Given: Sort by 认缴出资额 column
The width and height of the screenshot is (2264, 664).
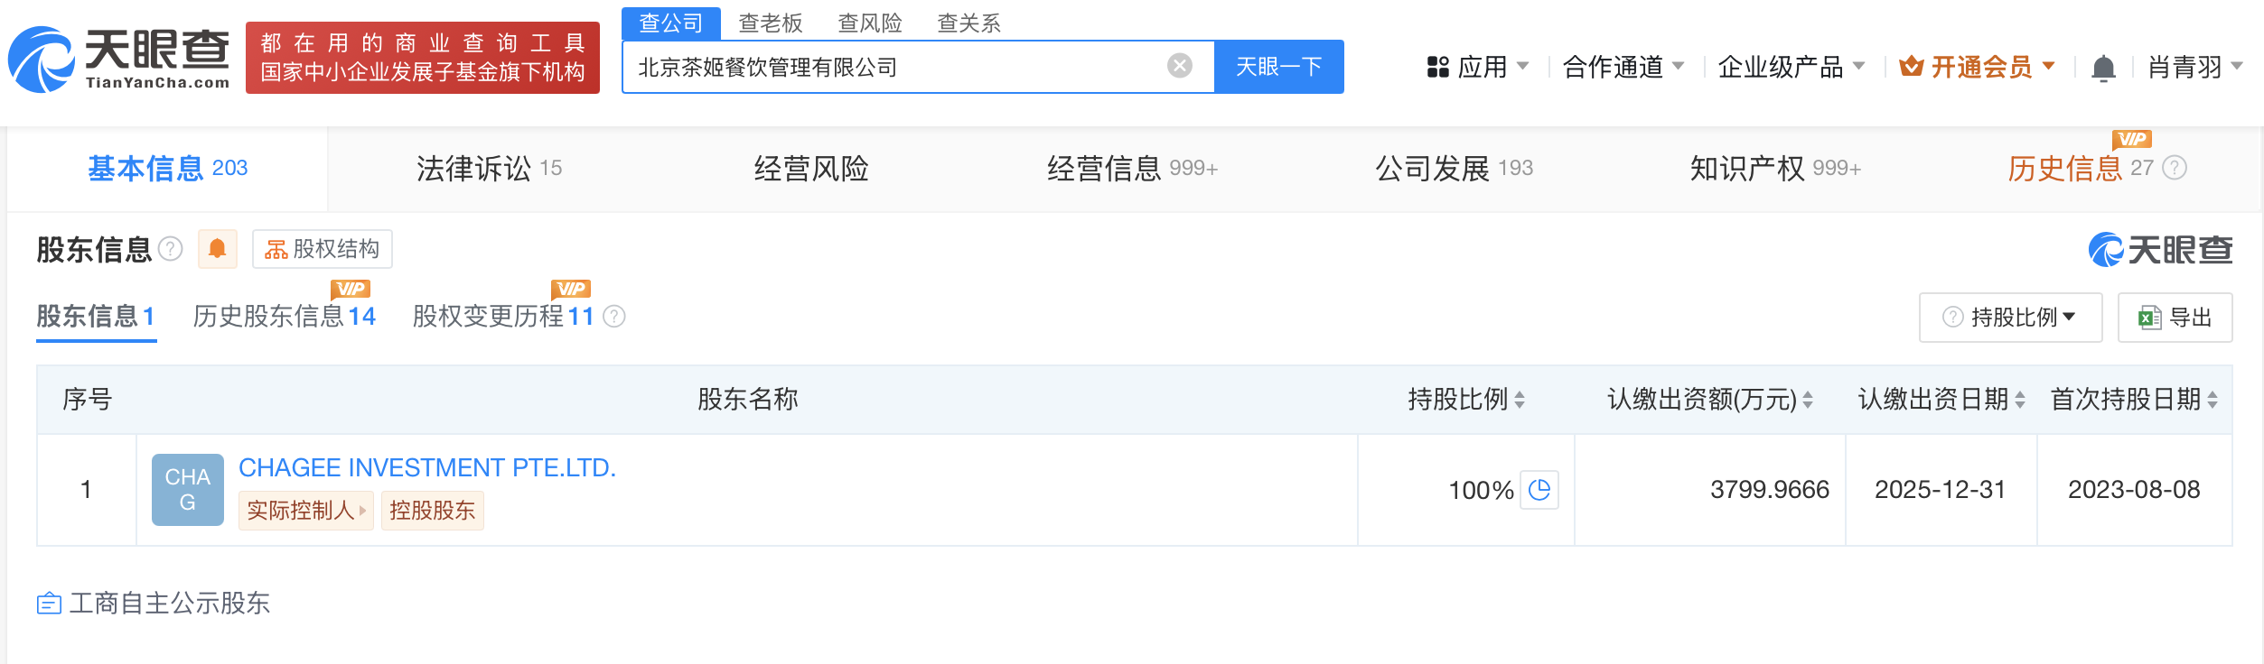Looking at the screenshot, I should pyautogui.click(x=1808, y=400).
